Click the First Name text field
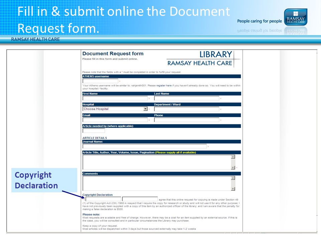 pos(115,98)
